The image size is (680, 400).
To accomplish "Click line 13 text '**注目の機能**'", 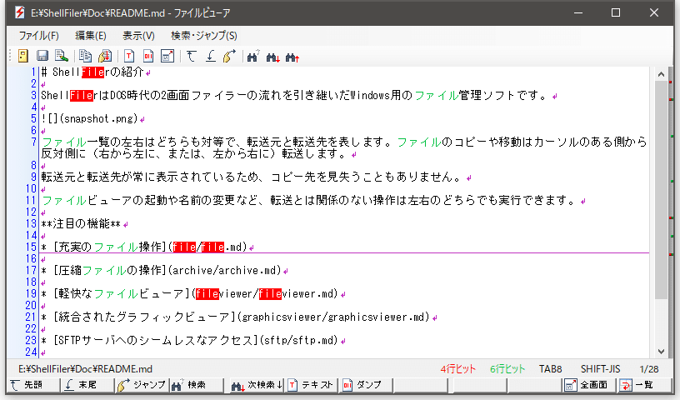I will coord(81,224).
